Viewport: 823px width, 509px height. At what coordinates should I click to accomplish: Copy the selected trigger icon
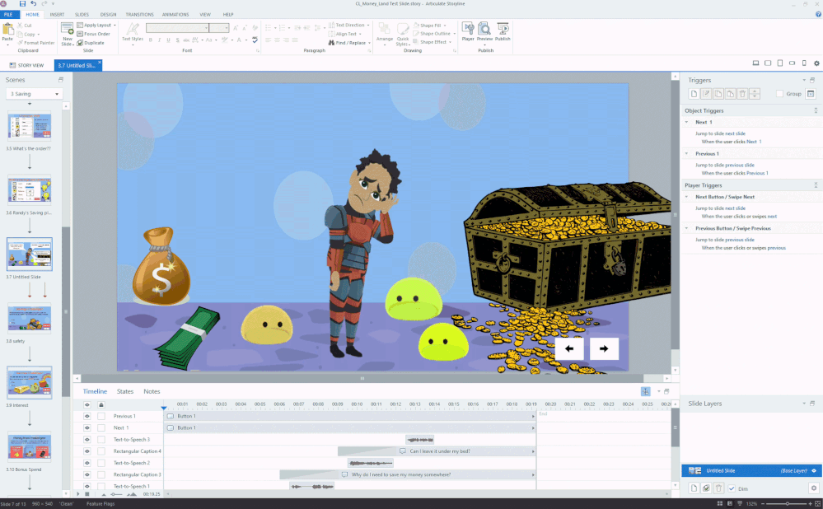tap(718, 94)
